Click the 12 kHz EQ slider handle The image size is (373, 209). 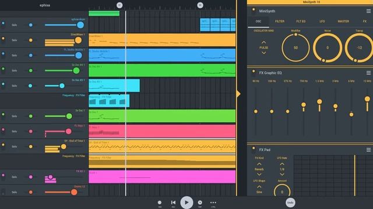click(x=367, y=99)
